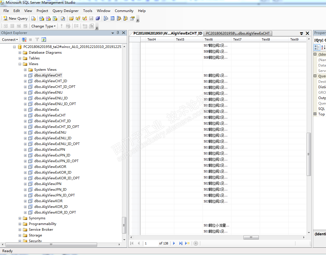Image resolution: width=326 pixels, height=255 pixels.
Task: Click the Execute SQL exclamation icon
Action: pyautogui.click(x=61, y=26)
